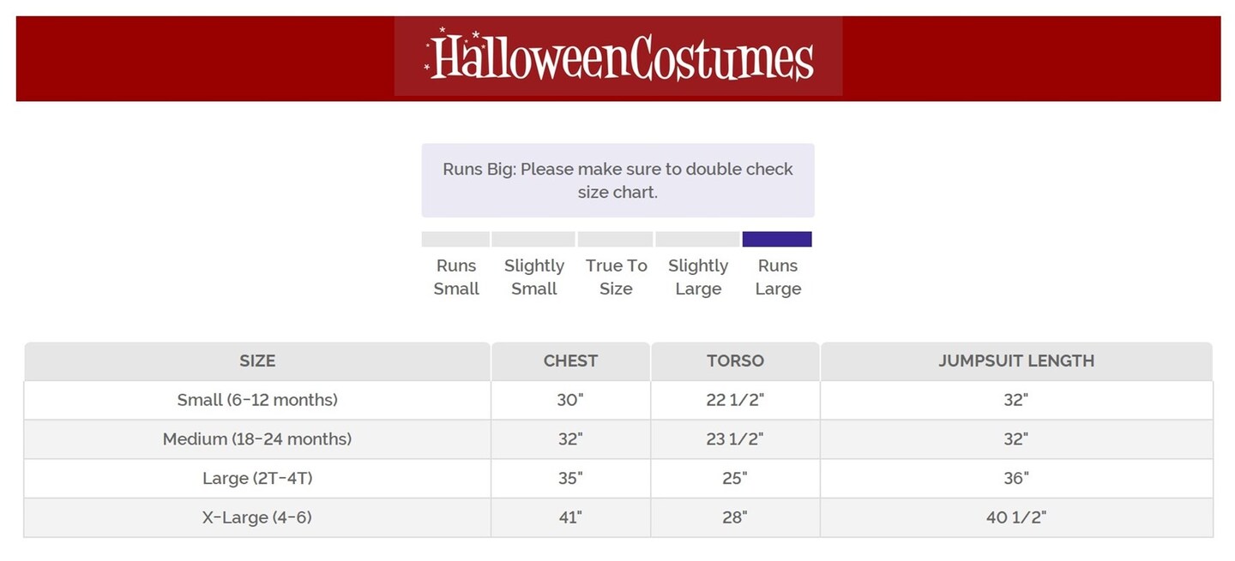Click the 40 1/2" jumpsuit length cell
This screenshot has height=561, width=1235.
[x=1016, y=517]
